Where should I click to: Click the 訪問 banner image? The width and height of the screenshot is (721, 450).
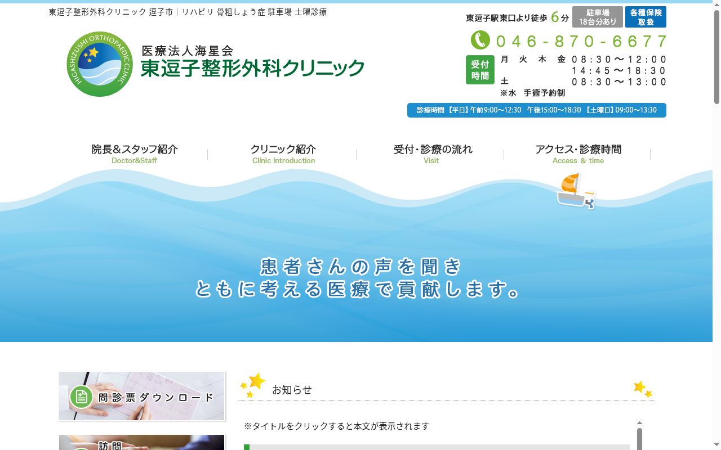[142, 442]
